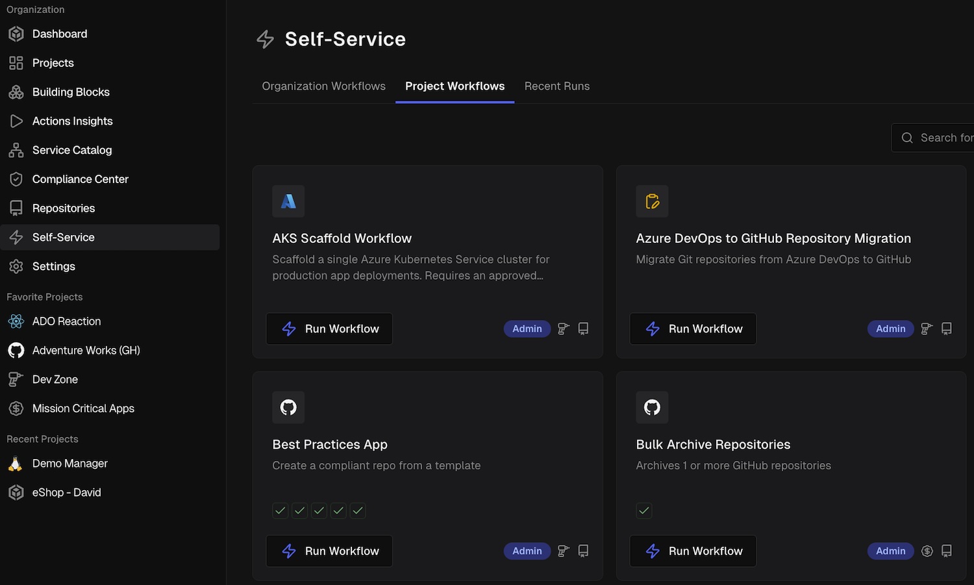Open Compliance Center shield icon

pyautogui.click(x=16, y=179)
